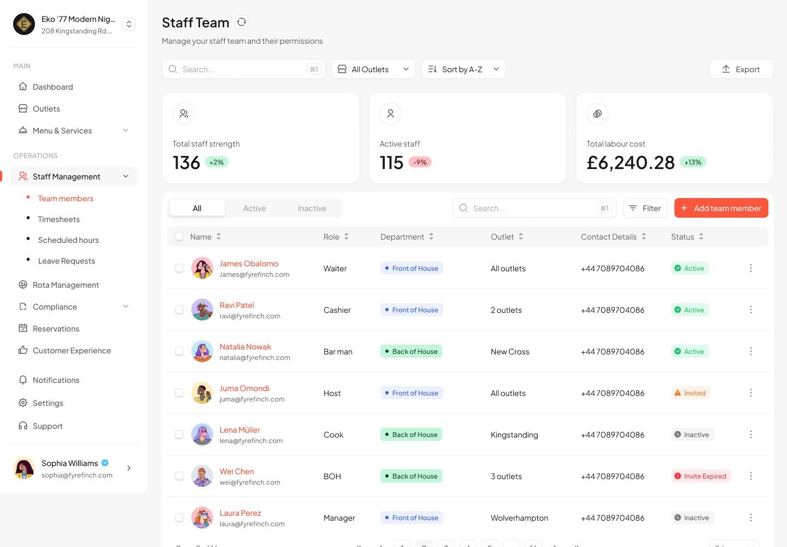The height and width of the screenshot is (547, 787).
Task: Tick the checkbox for Laura Perez
Action: (179, 517)
